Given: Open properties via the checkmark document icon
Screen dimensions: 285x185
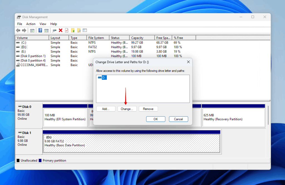Looking at the screenshot, I should pyautogui.click(x=67, y=30).
